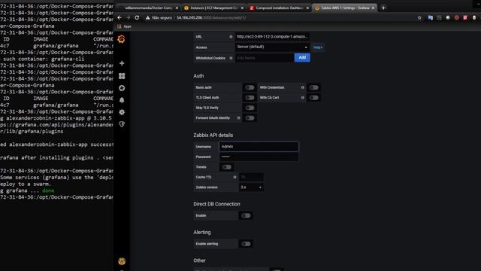Click the Cache TTL input field

(251, 177)
